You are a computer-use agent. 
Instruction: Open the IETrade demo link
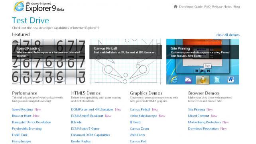[76, 122]
